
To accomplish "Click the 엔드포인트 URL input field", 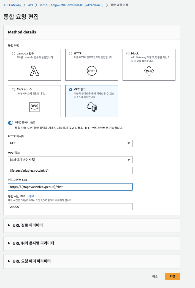I will (x=70, y=187).
